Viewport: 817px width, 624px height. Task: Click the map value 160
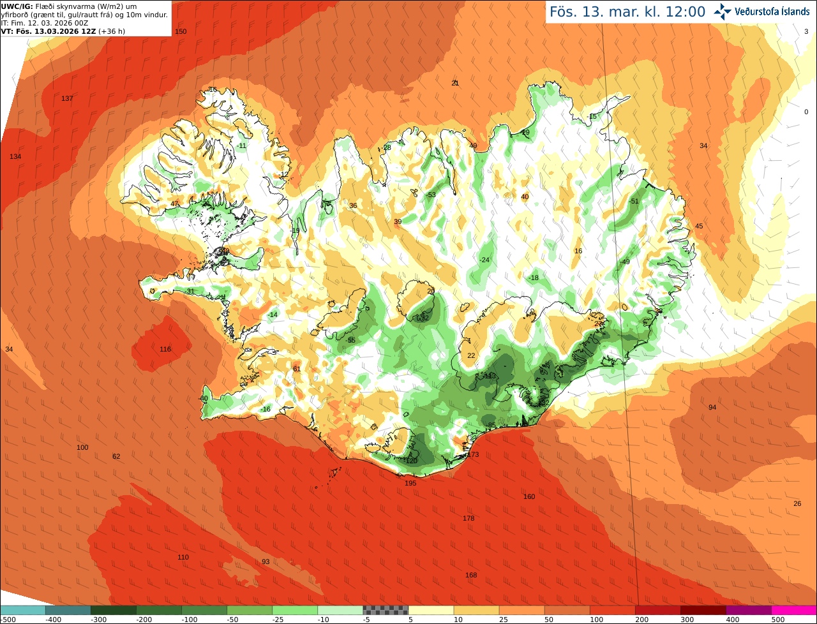[x=529, y=496]
